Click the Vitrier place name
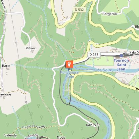Screen dimensions: 139x139 (x=30, y=48)
